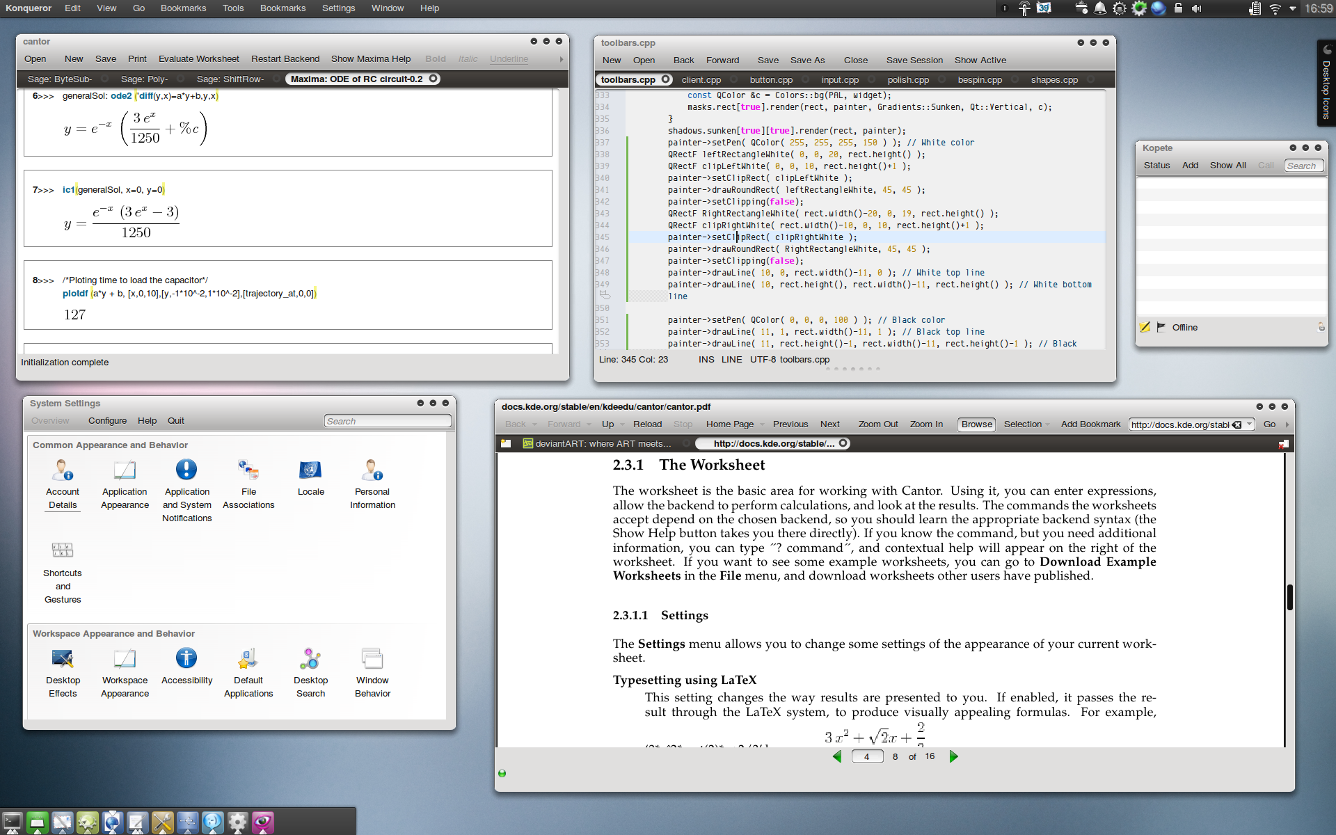Click the volume speaker icon in system tray
Image resolution: width=1336 pixels, height=835 pixels.
click(x=1197, y=8)
